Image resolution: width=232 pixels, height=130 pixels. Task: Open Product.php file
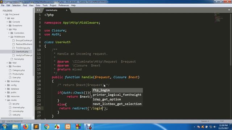(18, 74)
